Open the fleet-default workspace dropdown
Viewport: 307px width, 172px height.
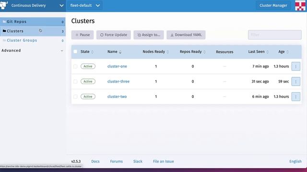85,5
